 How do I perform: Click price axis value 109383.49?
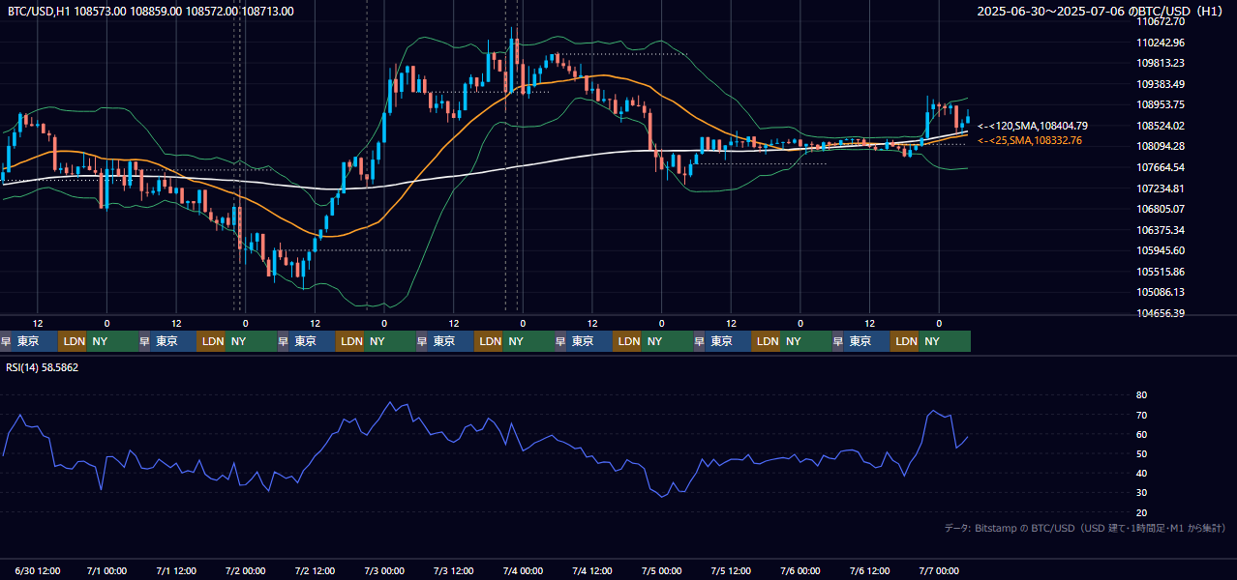[x=1161, y=84]
